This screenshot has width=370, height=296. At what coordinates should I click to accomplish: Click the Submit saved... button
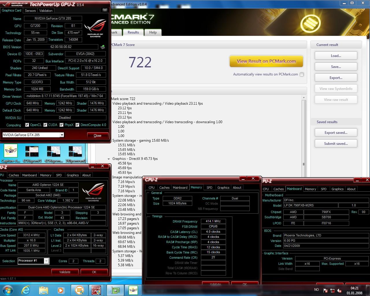point(336,144)
